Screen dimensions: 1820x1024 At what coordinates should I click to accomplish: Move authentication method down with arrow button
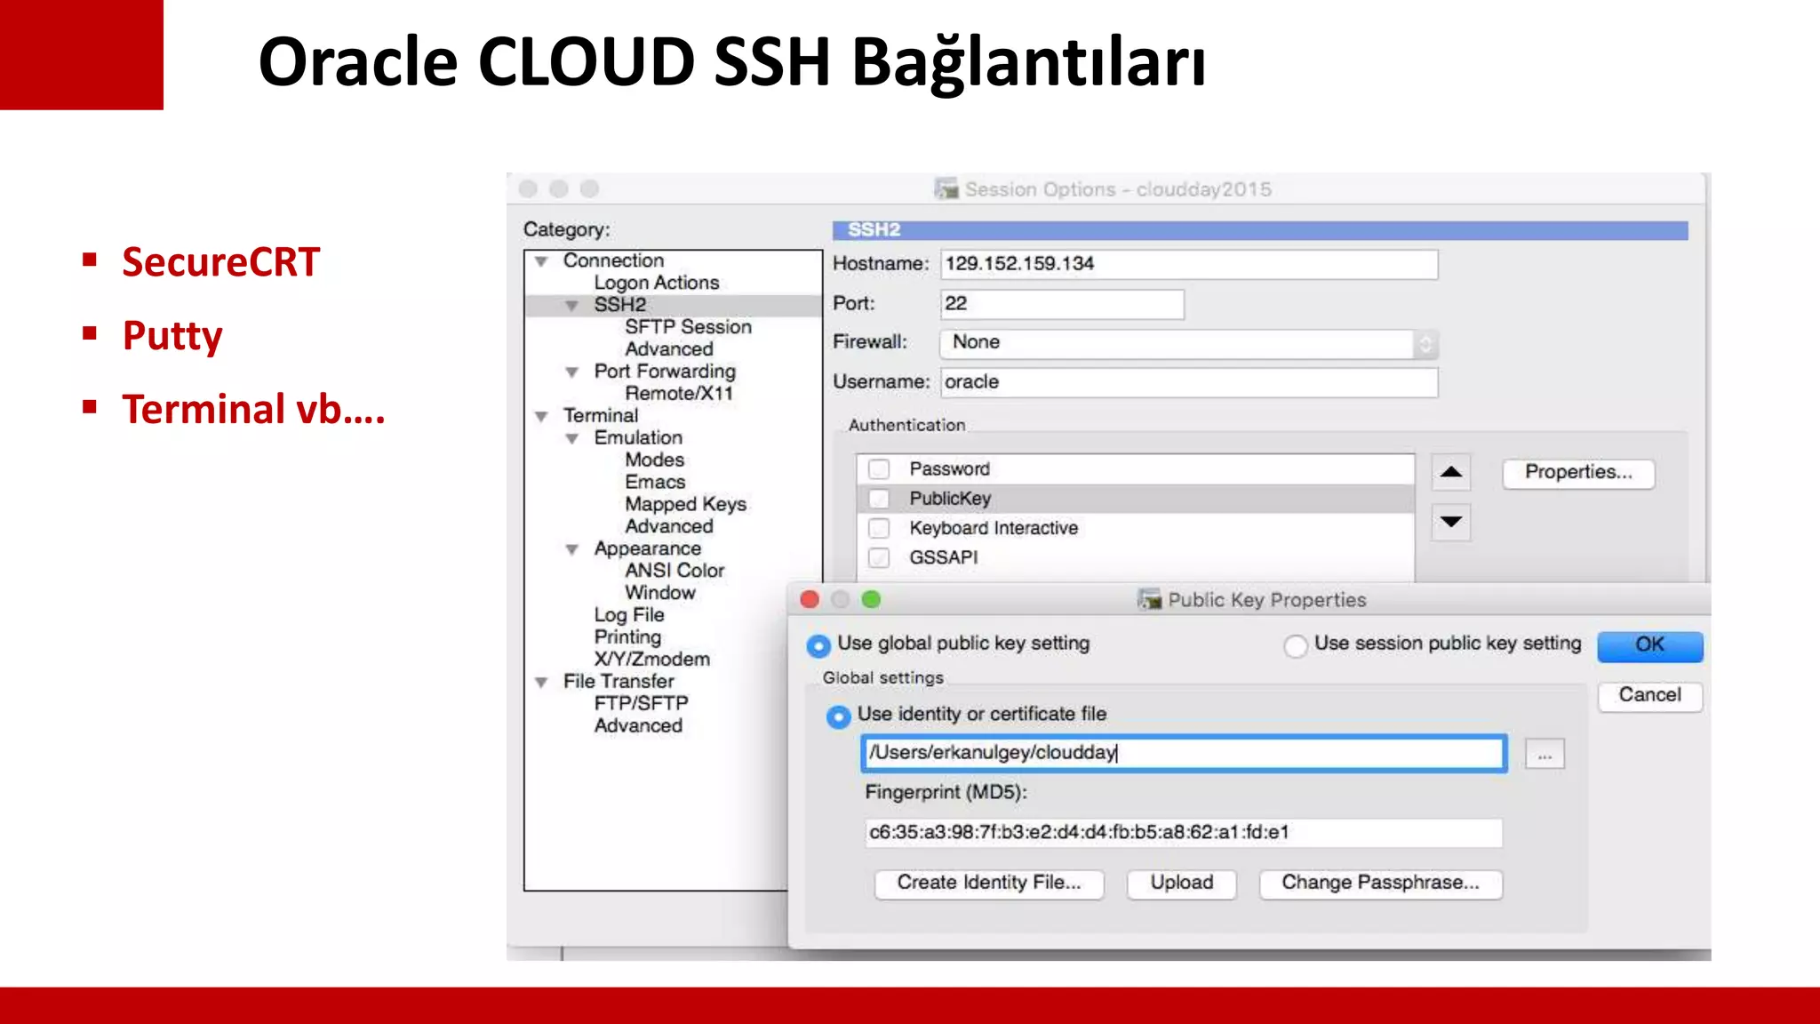[x=1450, y=522]
